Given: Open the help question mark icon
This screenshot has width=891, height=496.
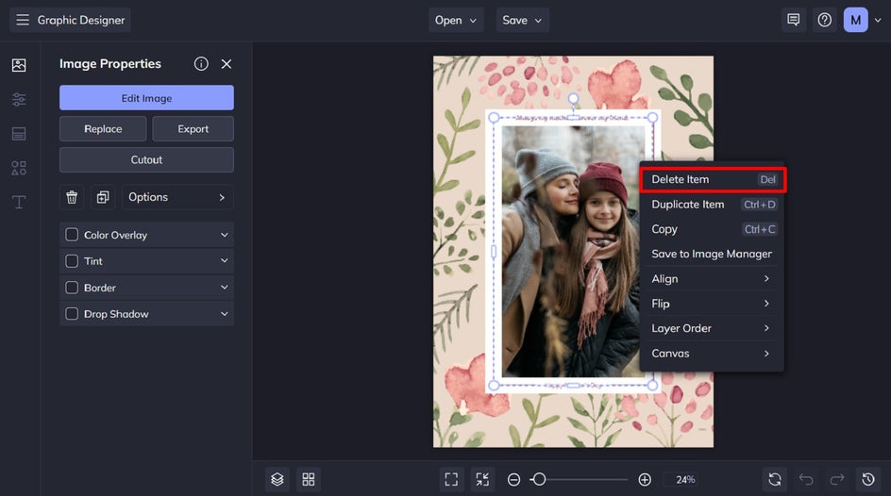Looking at the screenshot, I should pyautogui.click(x=825, y=20).
